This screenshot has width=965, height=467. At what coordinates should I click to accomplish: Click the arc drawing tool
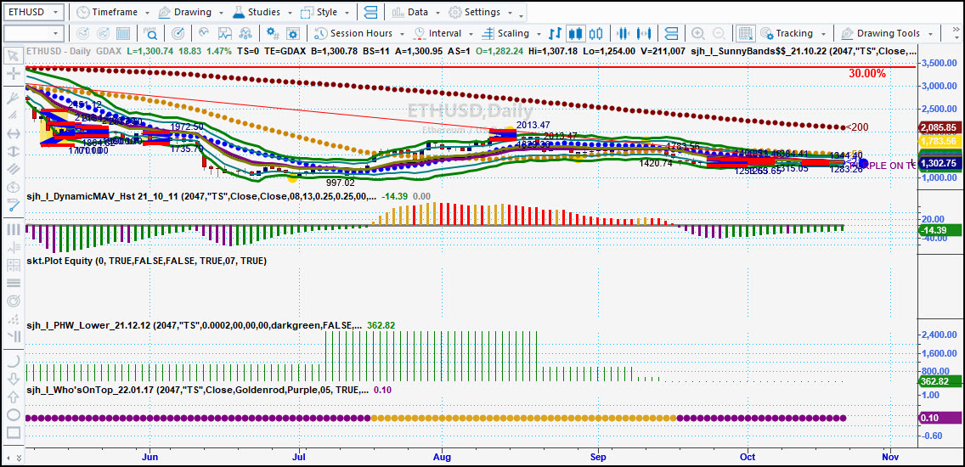pyautogui.click(x=13, y=361)
